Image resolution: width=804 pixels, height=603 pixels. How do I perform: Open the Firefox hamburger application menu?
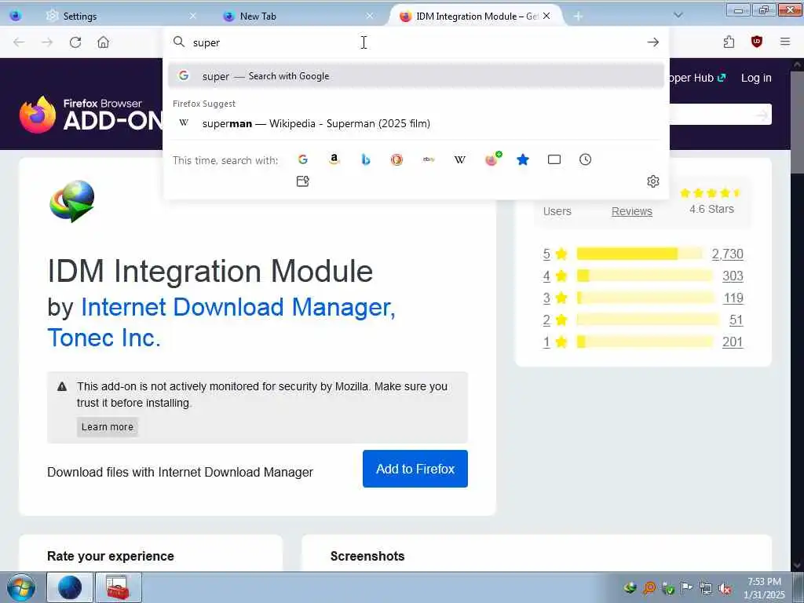[x=785, y=42]
